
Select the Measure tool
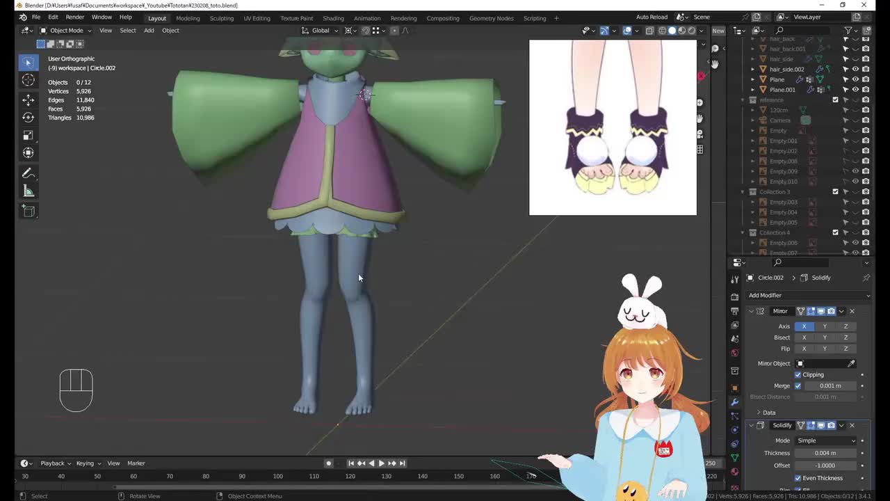(28, 191)
